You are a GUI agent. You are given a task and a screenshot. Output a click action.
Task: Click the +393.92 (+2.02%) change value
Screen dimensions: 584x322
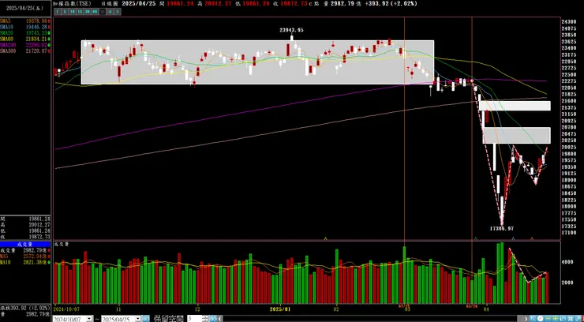coord(391,3)
